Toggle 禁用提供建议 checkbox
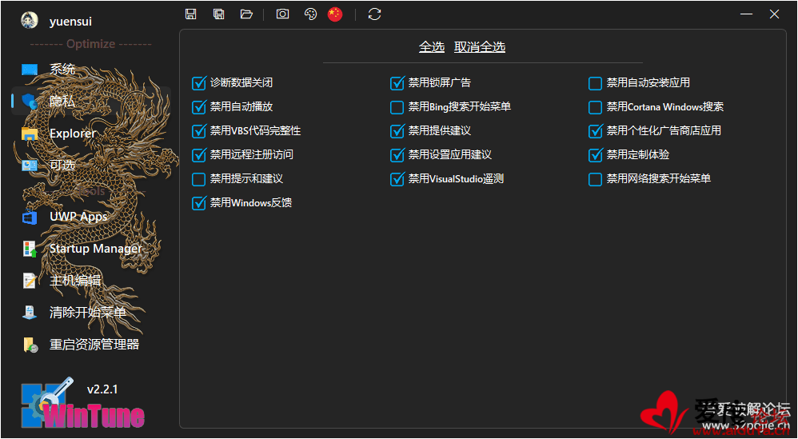798x439 pixels. point(397,130)
